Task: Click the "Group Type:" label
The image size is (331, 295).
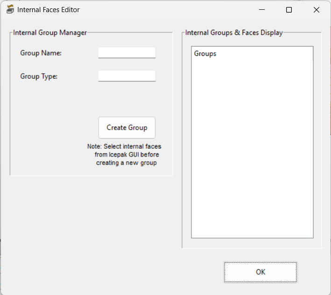Action: click(39, 76)
